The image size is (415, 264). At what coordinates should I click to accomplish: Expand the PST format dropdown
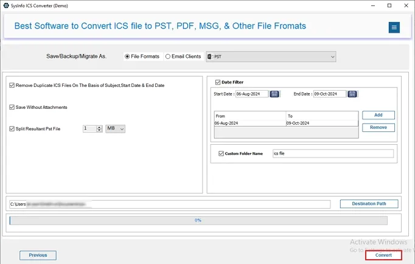click(271, 57)
